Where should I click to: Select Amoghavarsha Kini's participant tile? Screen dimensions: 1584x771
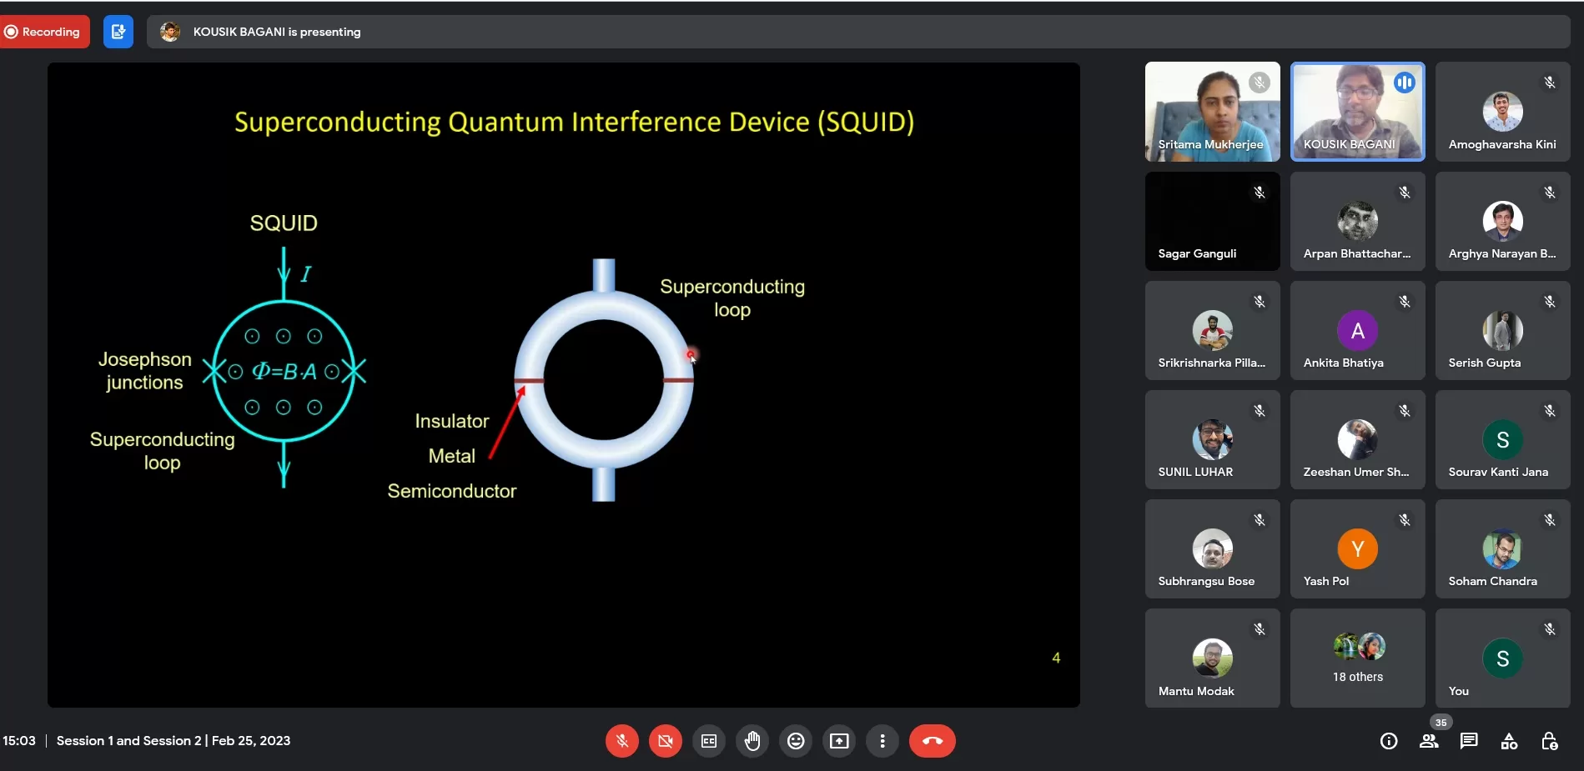pos(1503,112)
